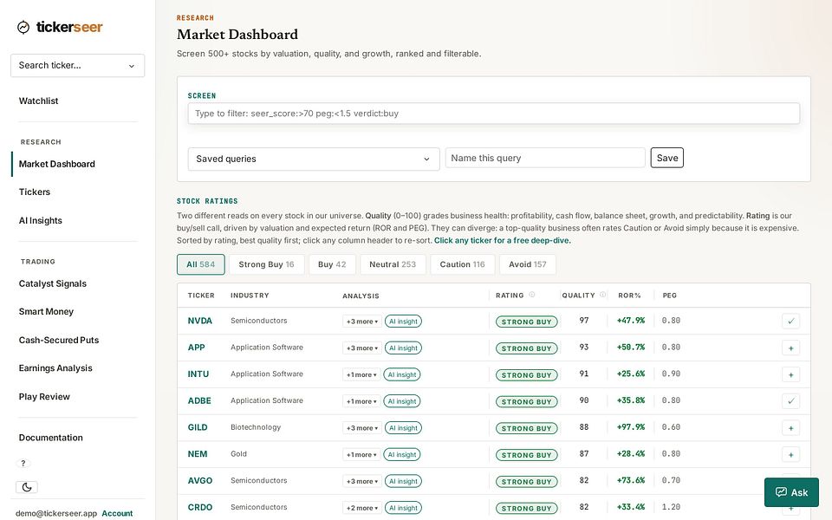Open Catalyst Signals page
This screenshot has width=832, height=520.
pos(53,283)
